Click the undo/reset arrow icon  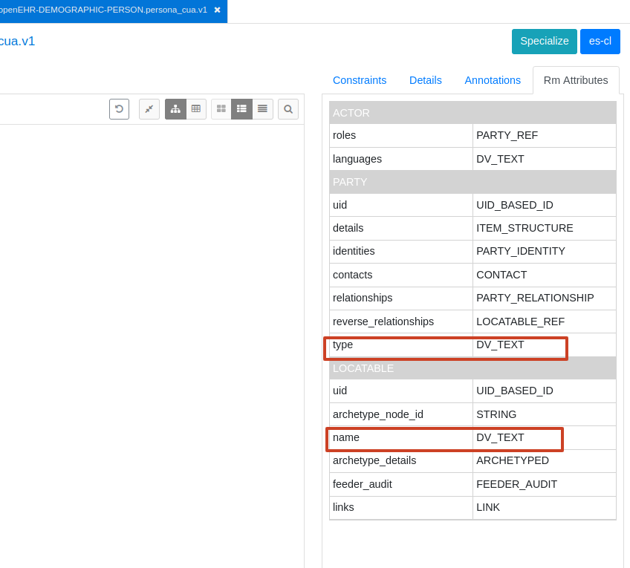119,109
